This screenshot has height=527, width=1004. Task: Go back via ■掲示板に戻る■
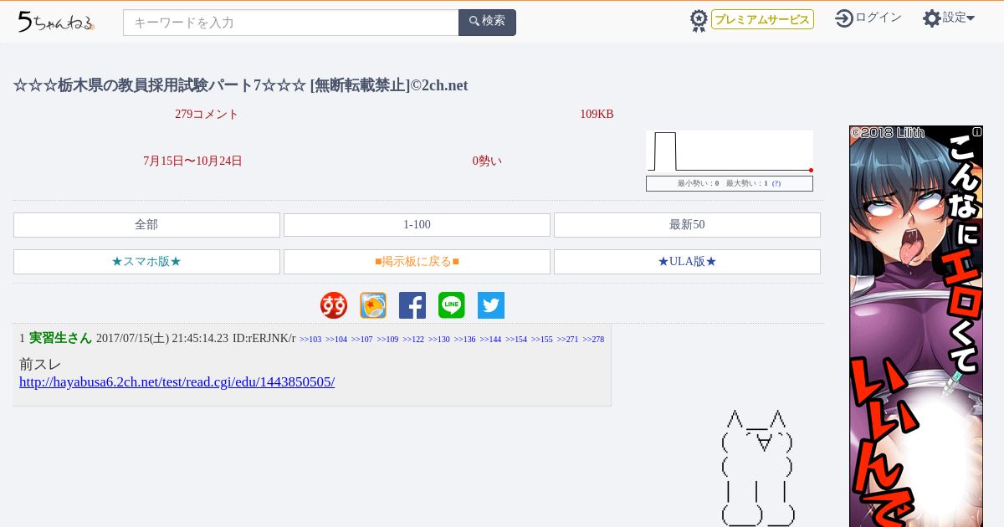point(417,262)
